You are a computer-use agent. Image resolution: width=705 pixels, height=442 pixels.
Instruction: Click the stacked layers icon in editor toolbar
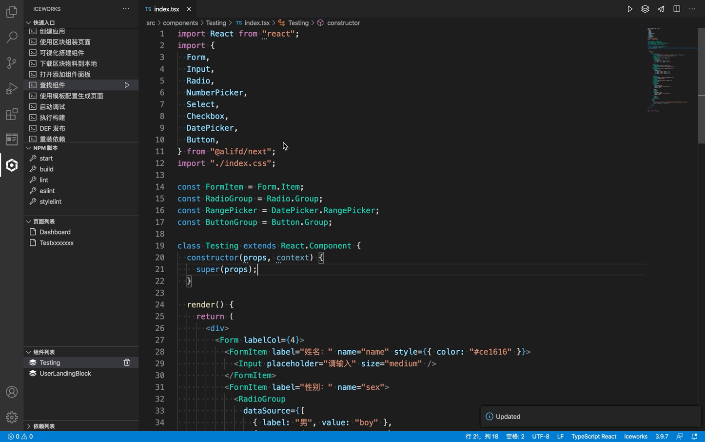click(x=645, y=9)
